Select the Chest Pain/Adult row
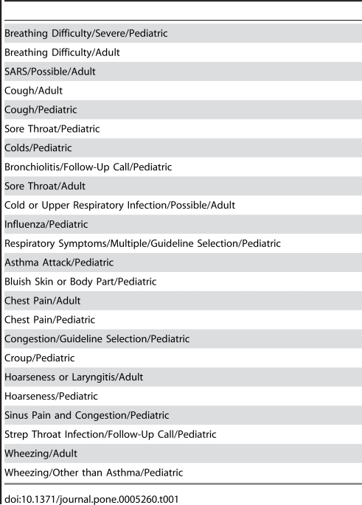362x505 pixels. point(183,301)
